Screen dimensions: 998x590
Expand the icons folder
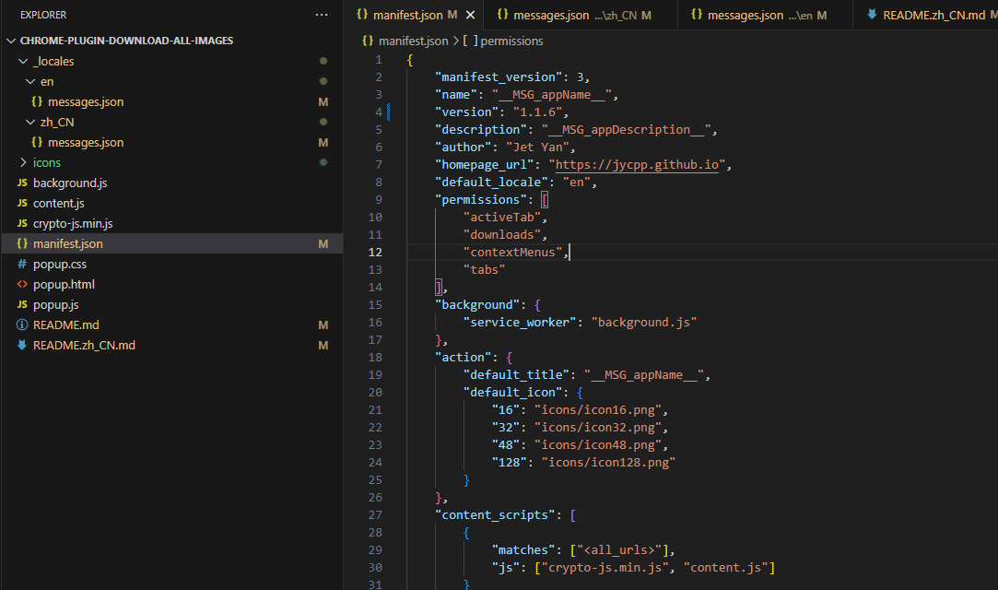pos(24,162)
